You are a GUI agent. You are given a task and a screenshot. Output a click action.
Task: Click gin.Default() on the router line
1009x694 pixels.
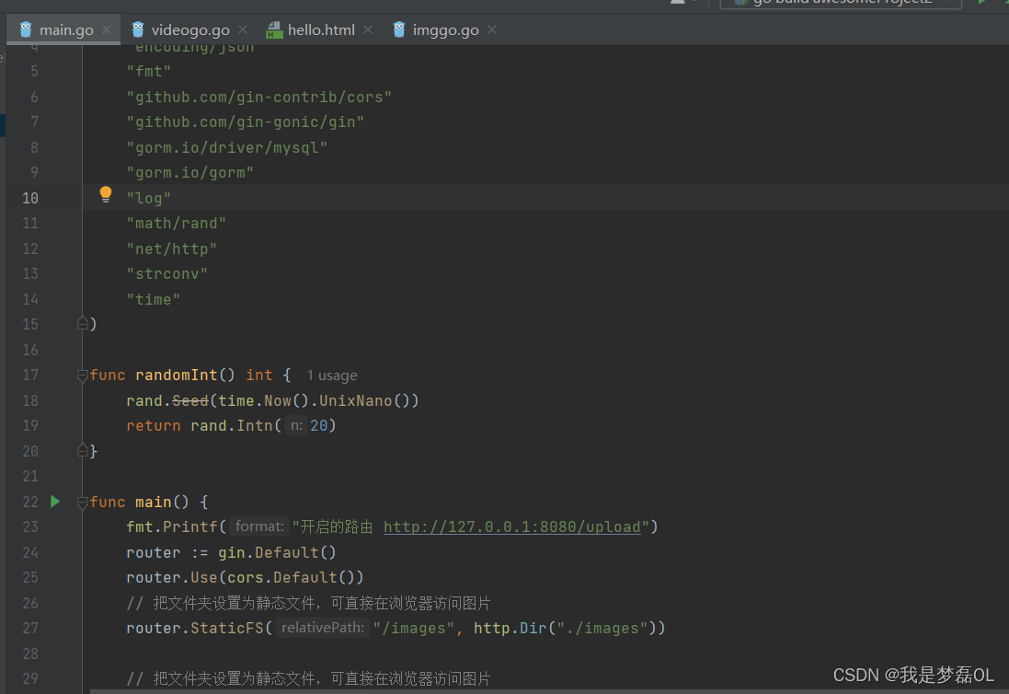[278, 552]
